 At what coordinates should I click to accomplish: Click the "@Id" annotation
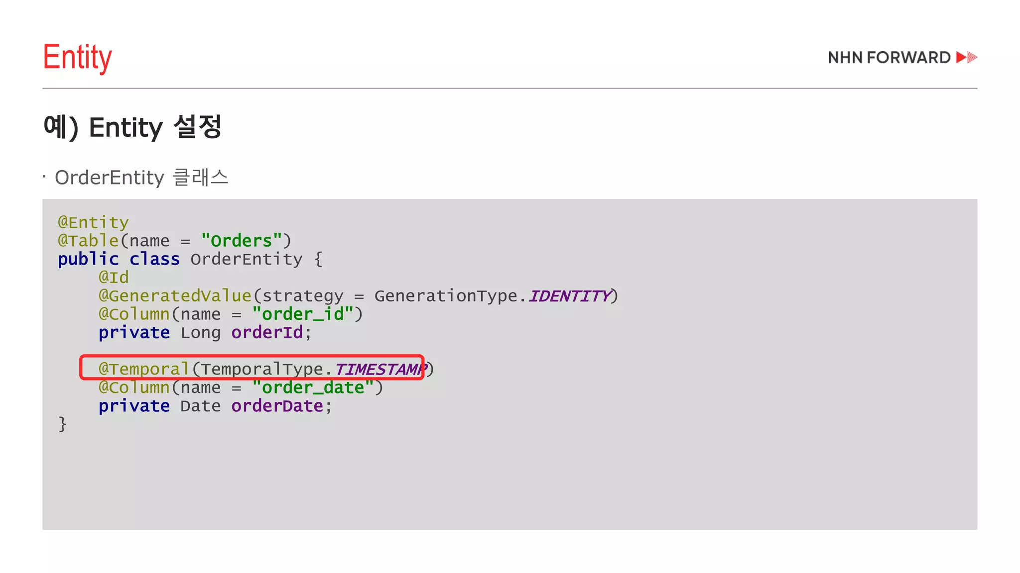114,277
